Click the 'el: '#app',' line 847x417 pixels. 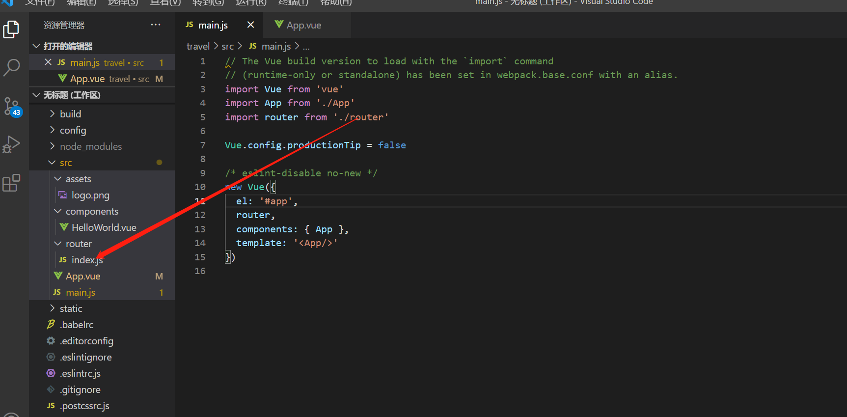267,201
